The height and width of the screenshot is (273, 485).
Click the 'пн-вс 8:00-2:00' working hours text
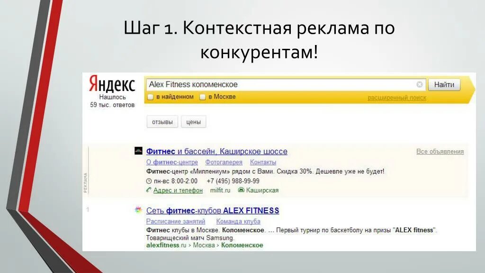pyautogui.click(x=175, y=181)
